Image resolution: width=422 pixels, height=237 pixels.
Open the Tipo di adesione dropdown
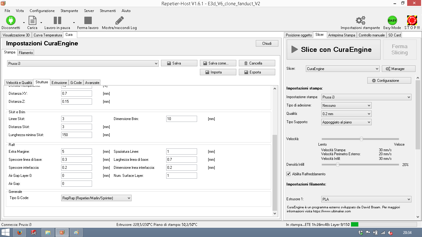[346, 106]
